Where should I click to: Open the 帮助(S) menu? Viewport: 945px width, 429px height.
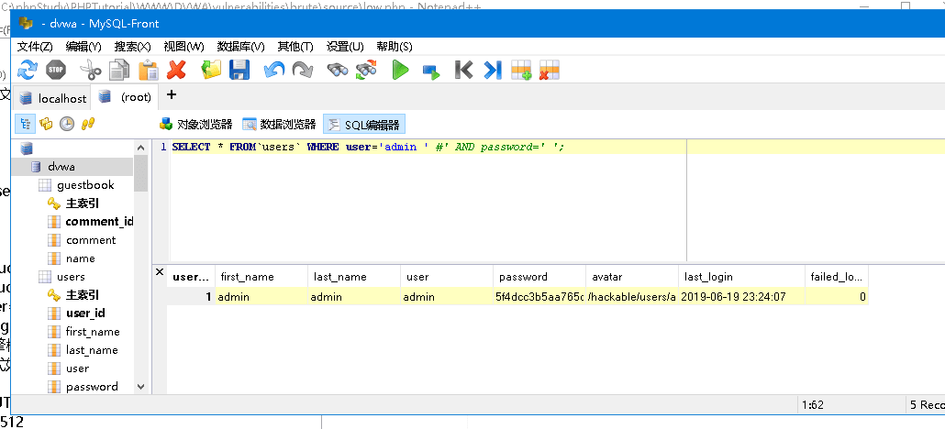pyautogui.click(x=395, y=47)
